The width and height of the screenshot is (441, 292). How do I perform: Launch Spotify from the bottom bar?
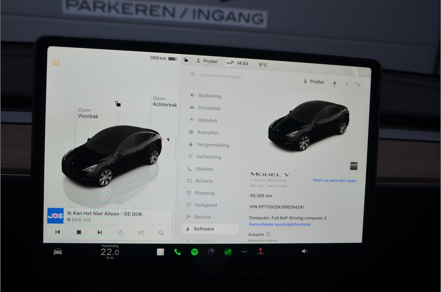point(194,252)
